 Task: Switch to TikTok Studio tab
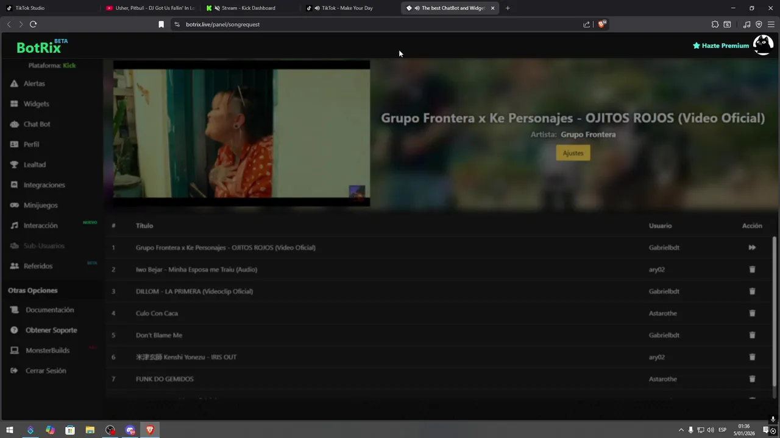point(49,8)
